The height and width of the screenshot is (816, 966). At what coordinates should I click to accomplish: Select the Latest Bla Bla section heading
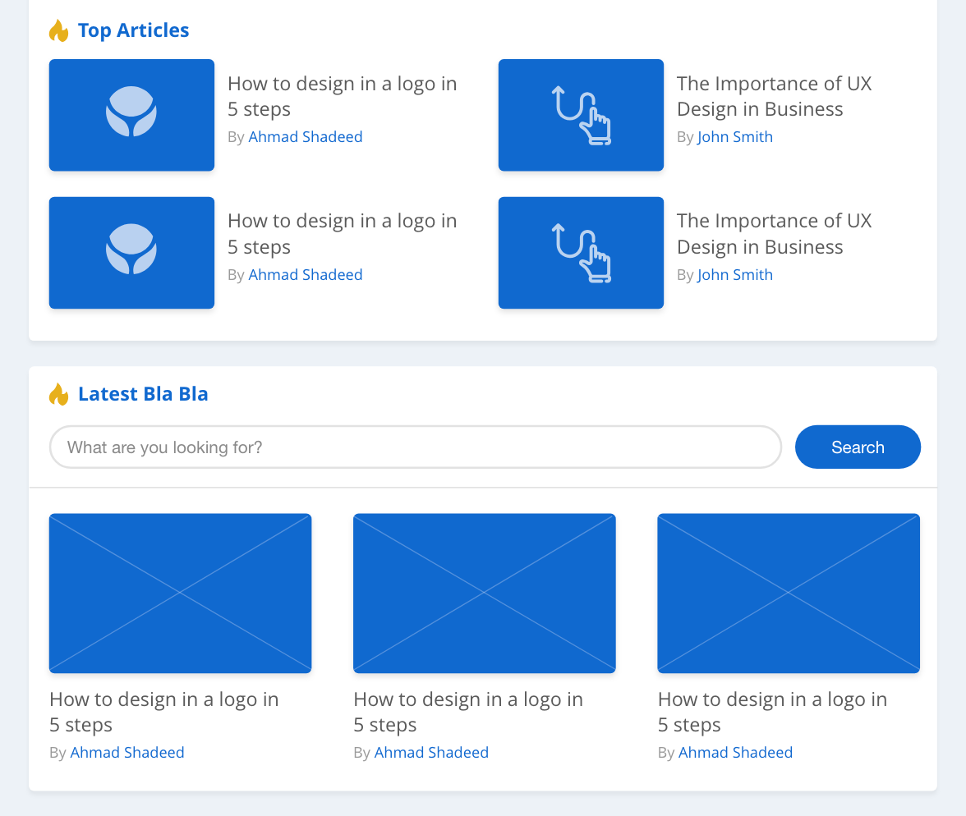[143, 393]
